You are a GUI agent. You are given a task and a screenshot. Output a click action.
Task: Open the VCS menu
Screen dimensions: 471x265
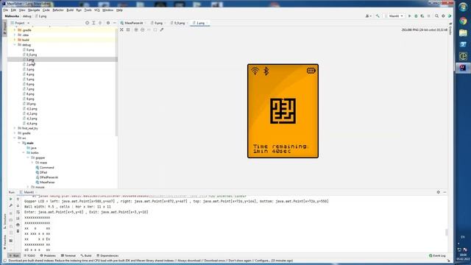pyautogui.click(x=97, y=10)
